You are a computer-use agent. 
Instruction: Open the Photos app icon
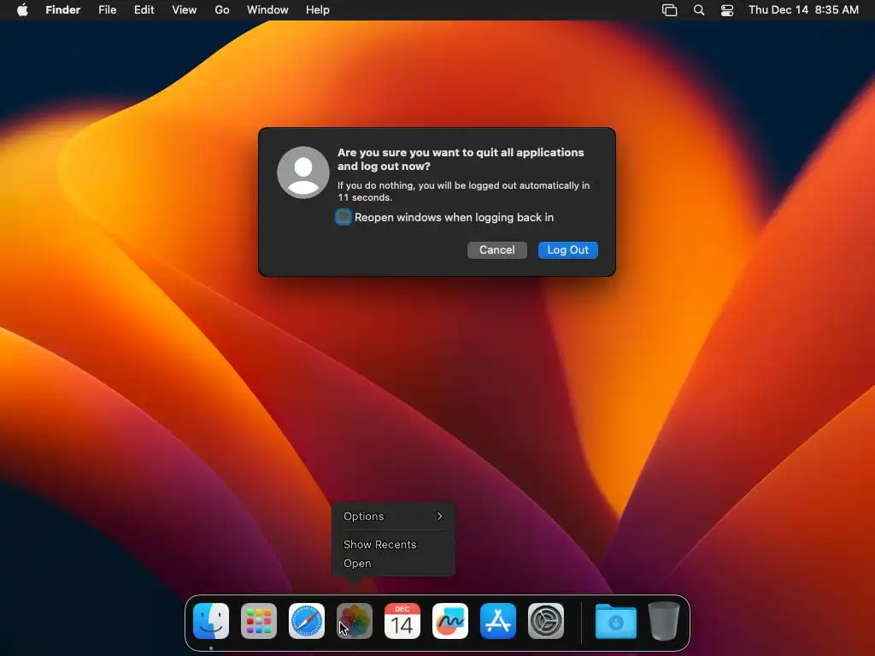(355, 621)
